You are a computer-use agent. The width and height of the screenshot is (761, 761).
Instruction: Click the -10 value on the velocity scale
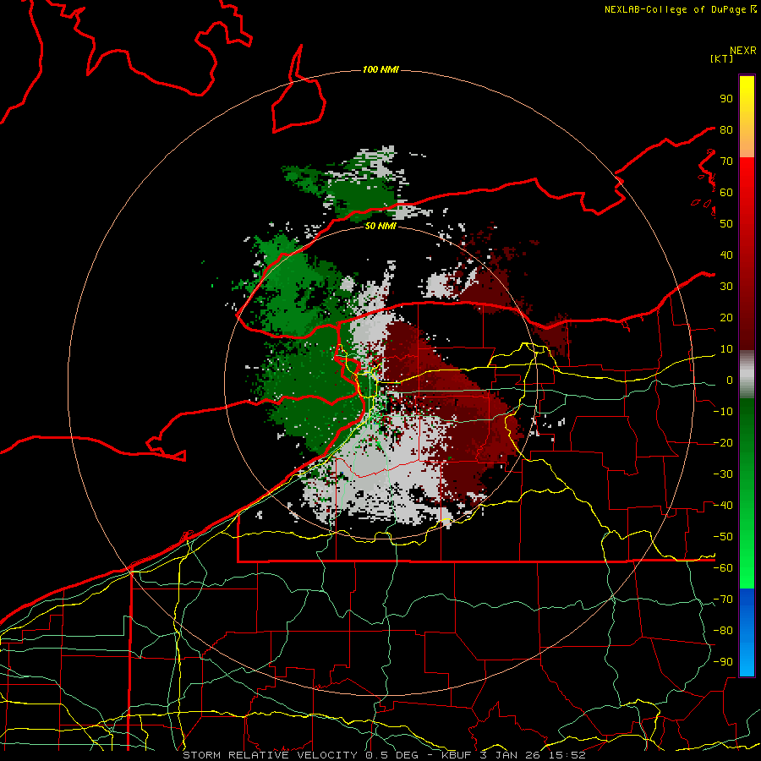[723, 412]
